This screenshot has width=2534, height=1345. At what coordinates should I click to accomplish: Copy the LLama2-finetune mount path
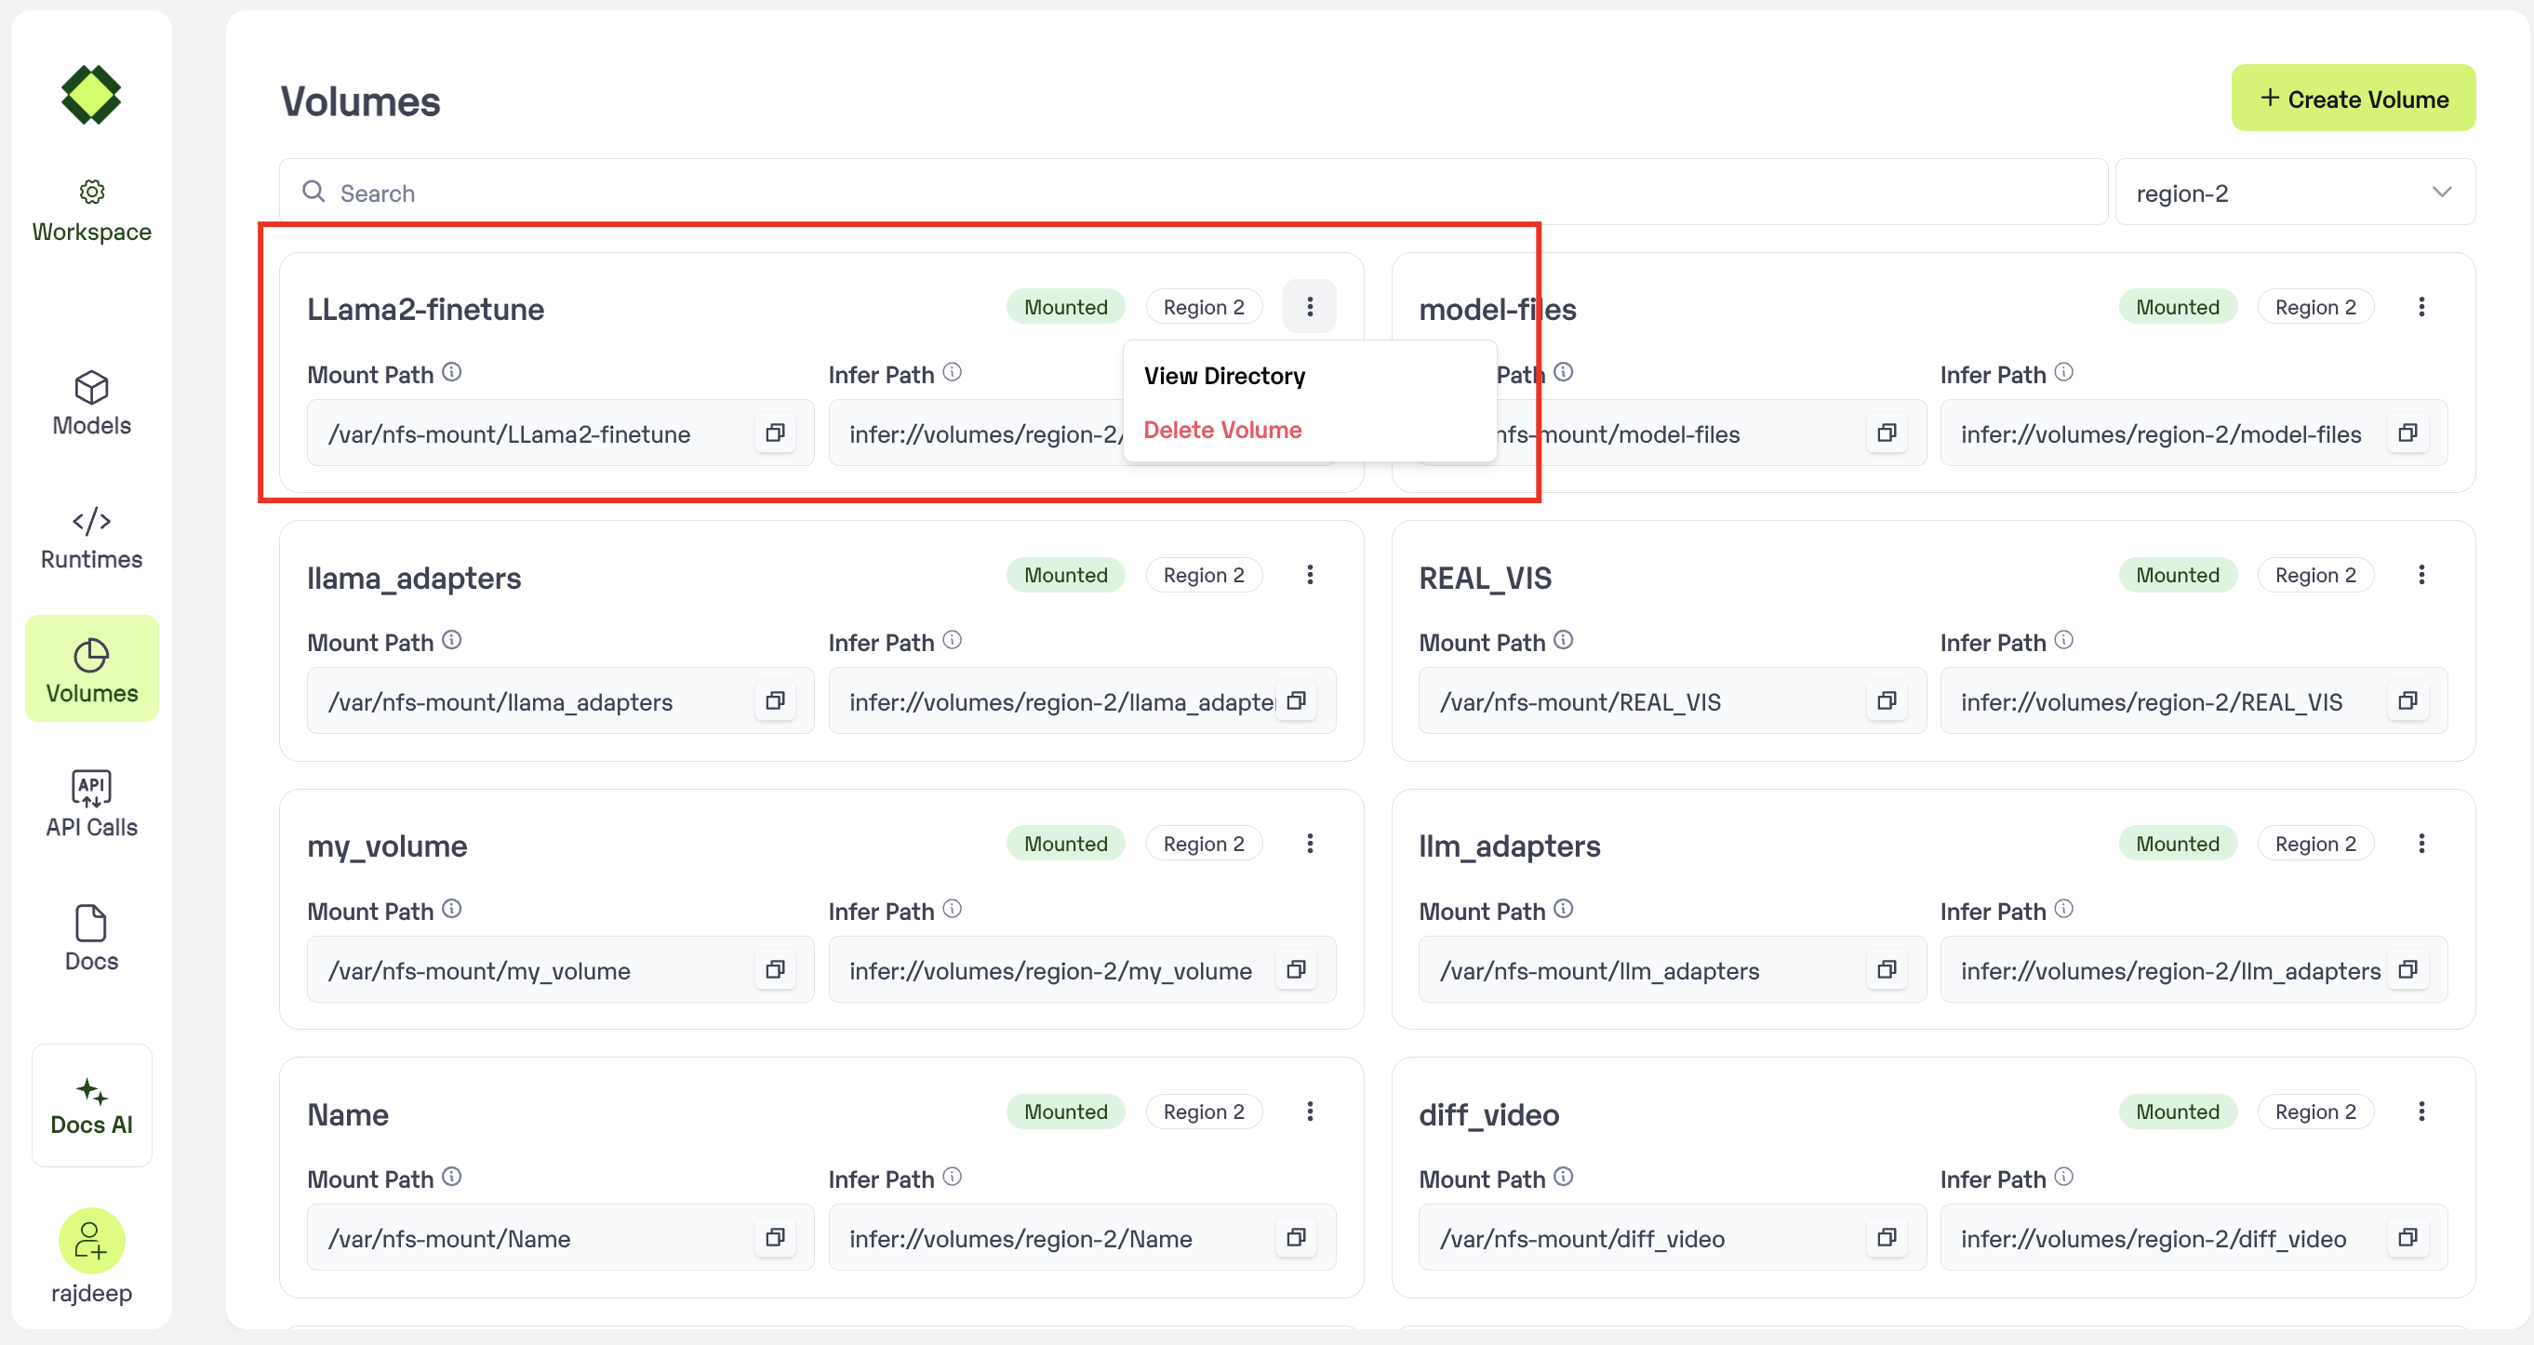[x=775, y=433]
